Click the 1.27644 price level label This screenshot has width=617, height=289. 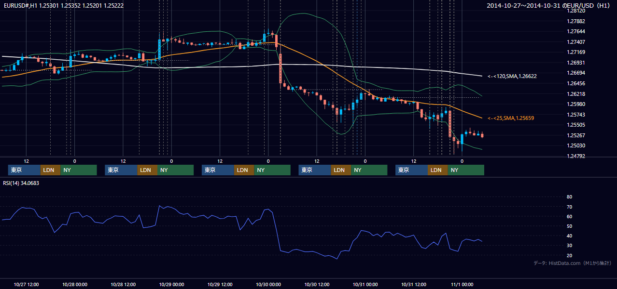click(576, 31)
